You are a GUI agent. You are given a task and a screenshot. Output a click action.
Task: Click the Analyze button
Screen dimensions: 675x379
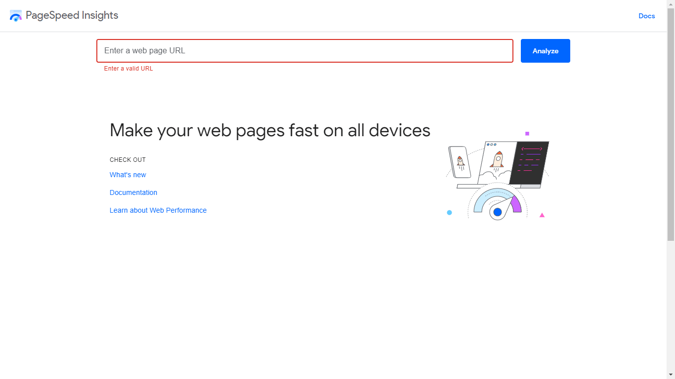click(x=546, y=51)
